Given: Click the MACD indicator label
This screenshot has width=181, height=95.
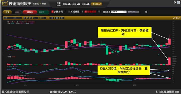Looking at the screenshot, I should coord(9,76).
